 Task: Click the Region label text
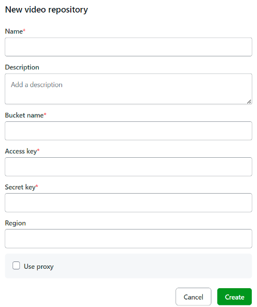[15, 223]
